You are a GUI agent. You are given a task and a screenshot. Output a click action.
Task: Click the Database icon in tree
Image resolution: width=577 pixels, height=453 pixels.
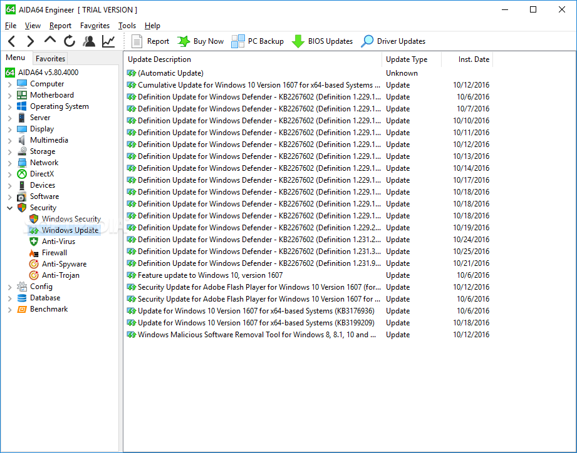tap(22, 298)
